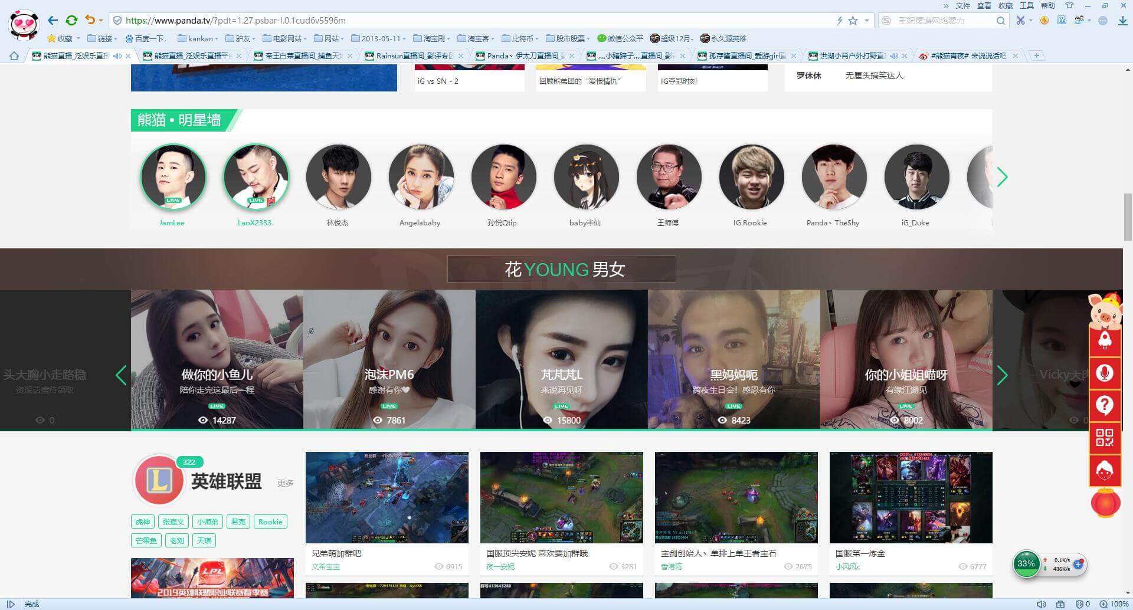
Task: Click the microphone icon in red sidebar
Action: coord(1104,373)
